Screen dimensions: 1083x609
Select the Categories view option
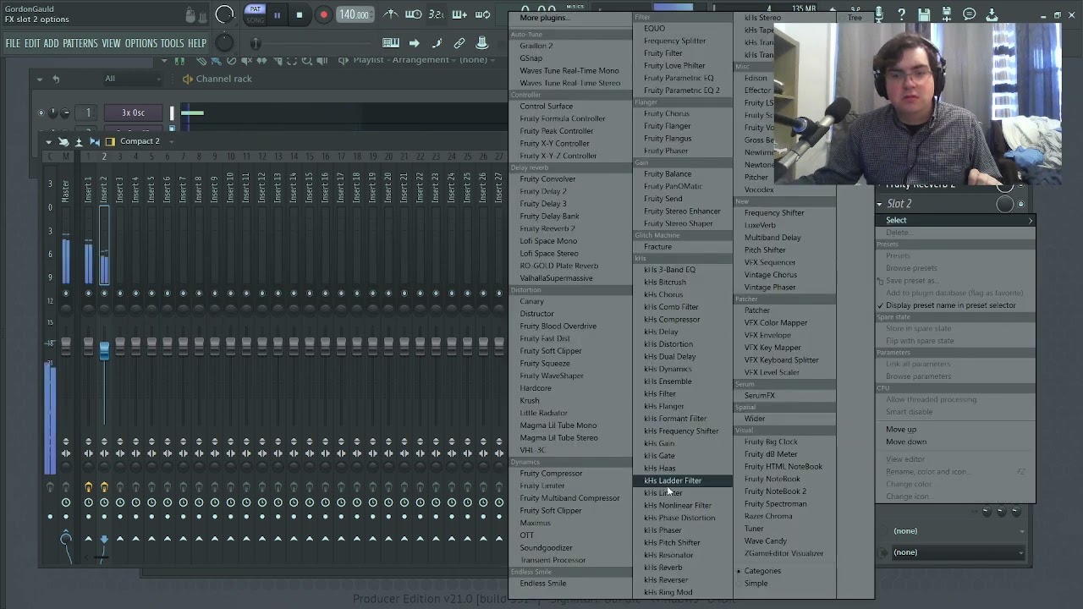(x=762, y=571)
